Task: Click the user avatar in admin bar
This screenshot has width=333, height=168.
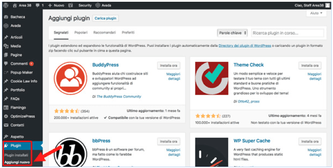Action: coord(327,6)
